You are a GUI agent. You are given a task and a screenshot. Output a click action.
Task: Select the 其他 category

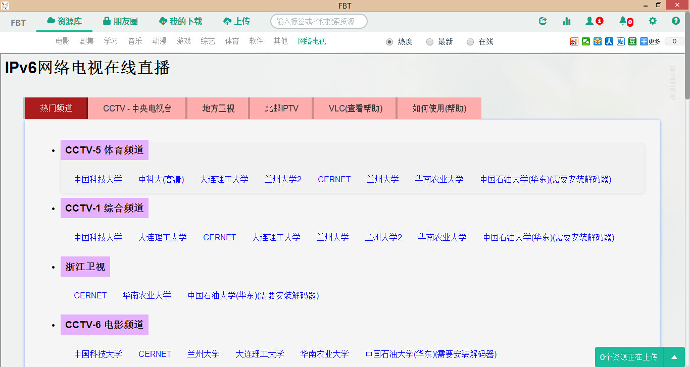tap(281, 41)
